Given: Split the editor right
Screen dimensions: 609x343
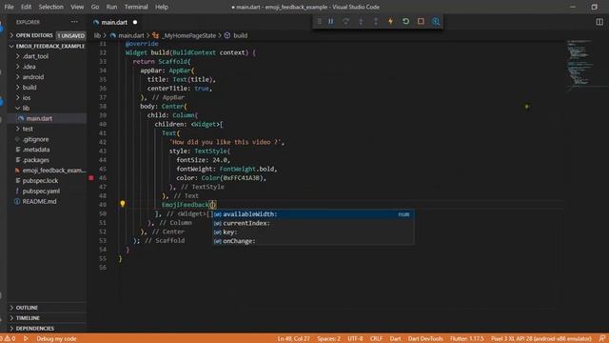Looking at the screenshot, I should click(599, 22).
